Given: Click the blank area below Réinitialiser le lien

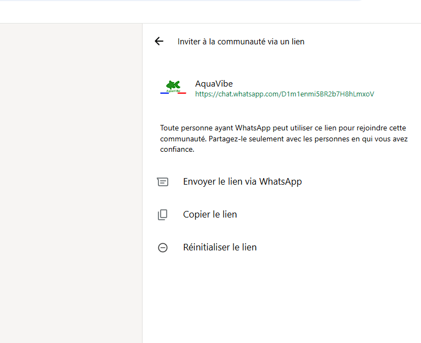Looking at the screenshot, I should [x=282, y=299].
